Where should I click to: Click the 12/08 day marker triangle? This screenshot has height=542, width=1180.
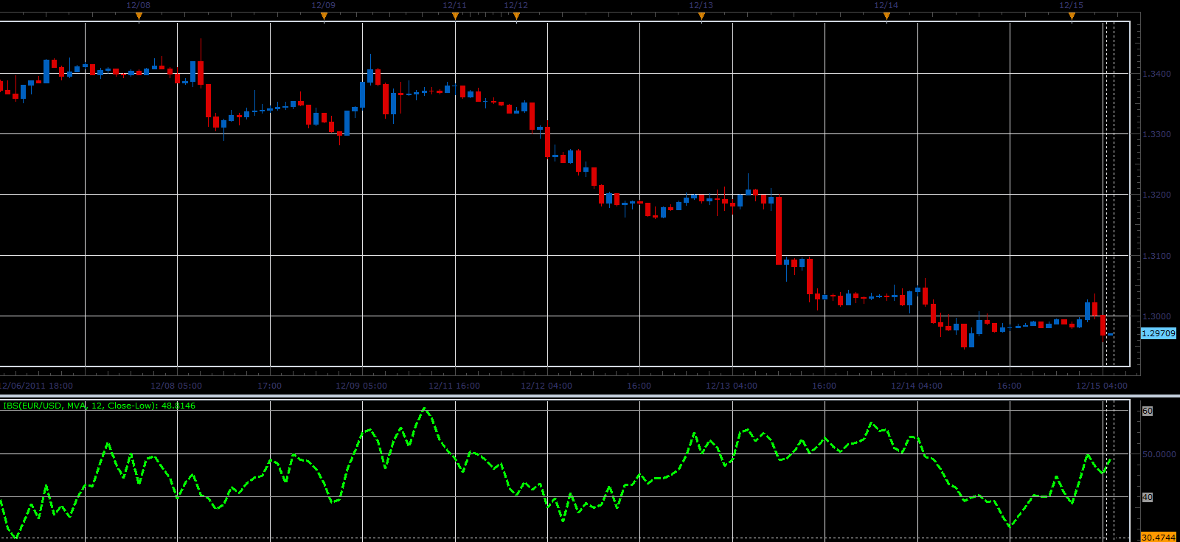click(x=139, y=18)
